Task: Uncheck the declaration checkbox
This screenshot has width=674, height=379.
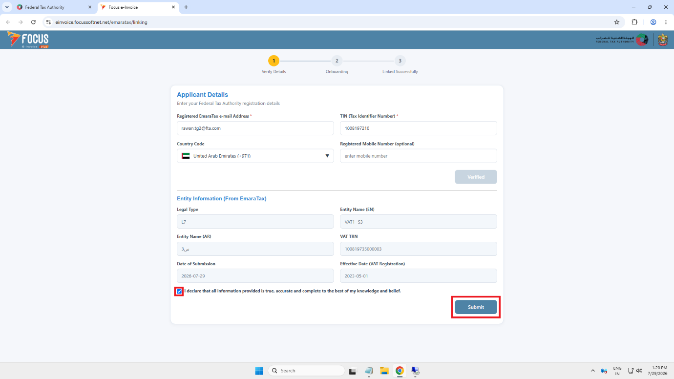Action: point(179,292)
